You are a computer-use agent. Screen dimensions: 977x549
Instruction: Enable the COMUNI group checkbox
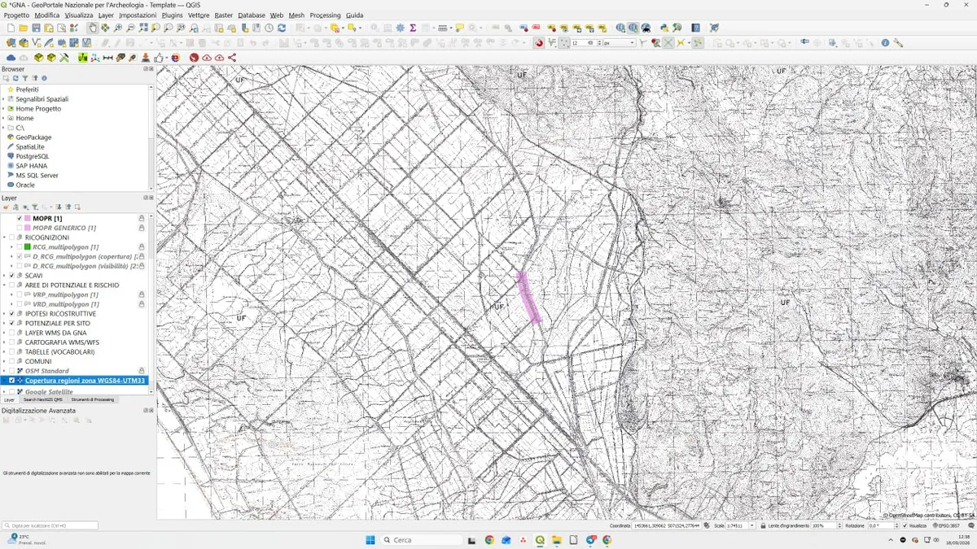coord(12,361)
